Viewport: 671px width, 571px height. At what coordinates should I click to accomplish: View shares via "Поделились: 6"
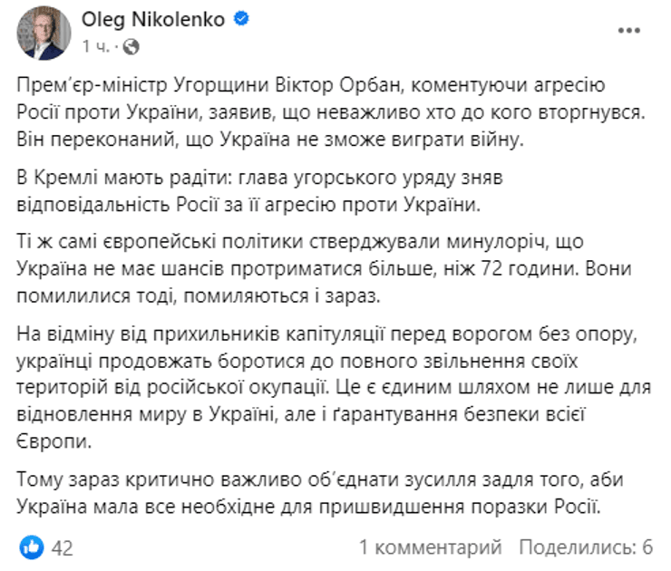point(586,547)
